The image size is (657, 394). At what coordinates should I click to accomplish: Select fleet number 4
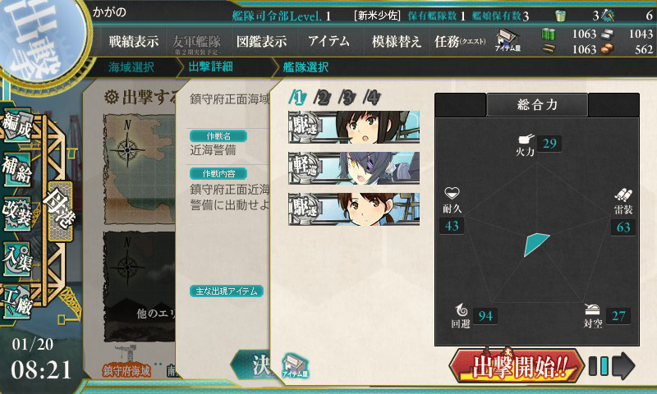[x=372, y=98]
